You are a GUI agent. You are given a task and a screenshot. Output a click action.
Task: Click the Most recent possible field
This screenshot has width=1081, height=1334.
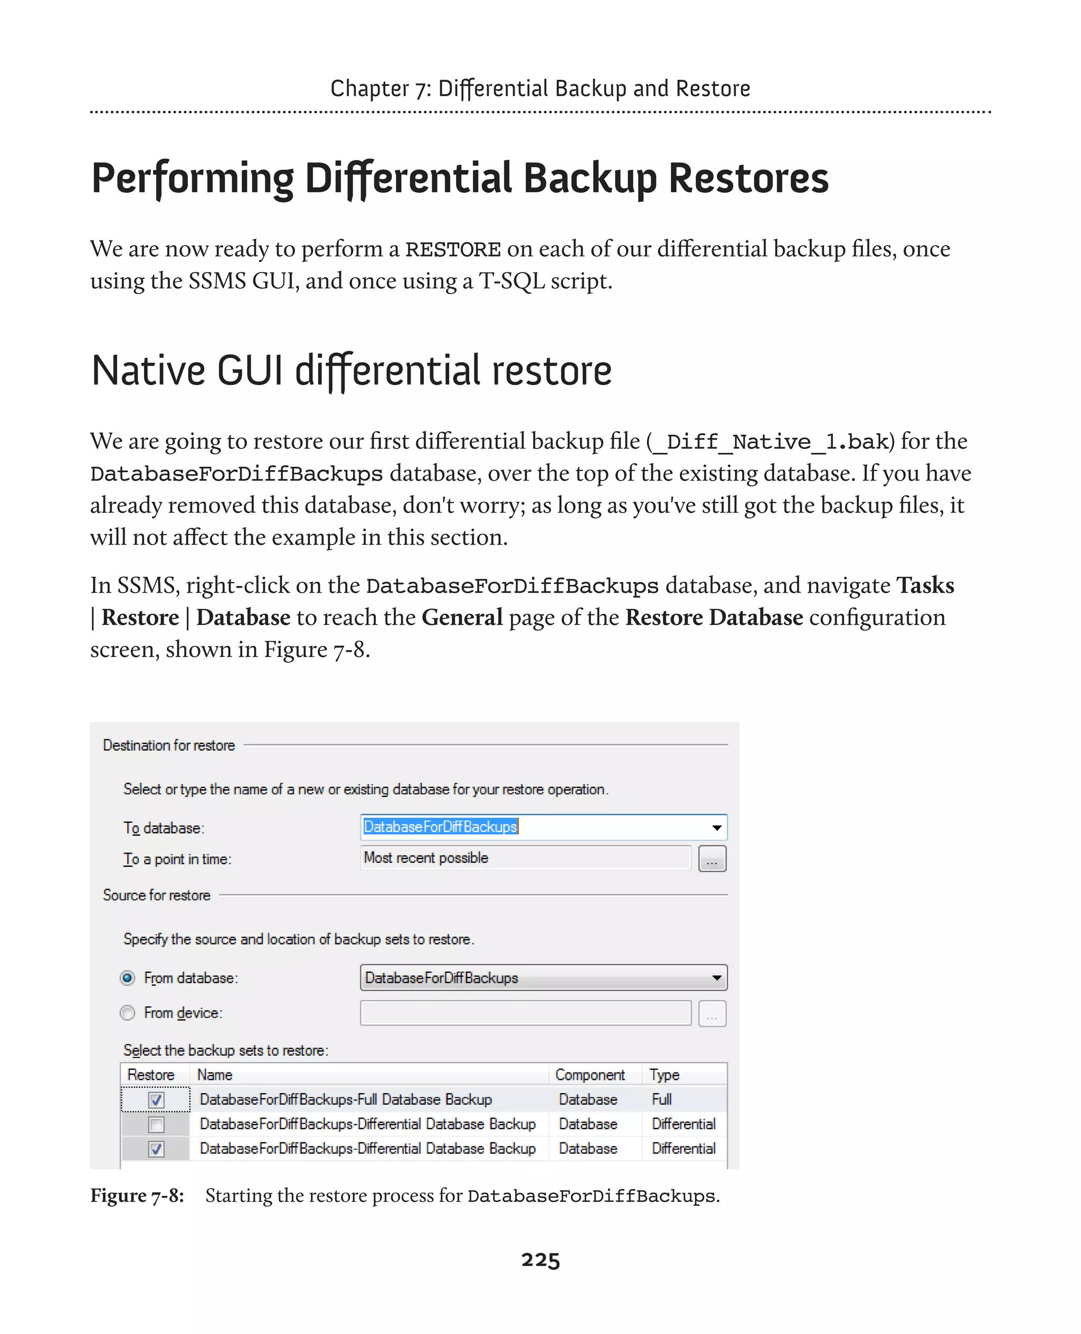(526, 858)
